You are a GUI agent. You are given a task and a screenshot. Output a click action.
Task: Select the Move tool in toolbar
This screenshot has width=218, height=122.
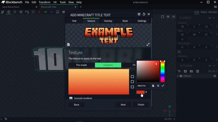point(9,12)
